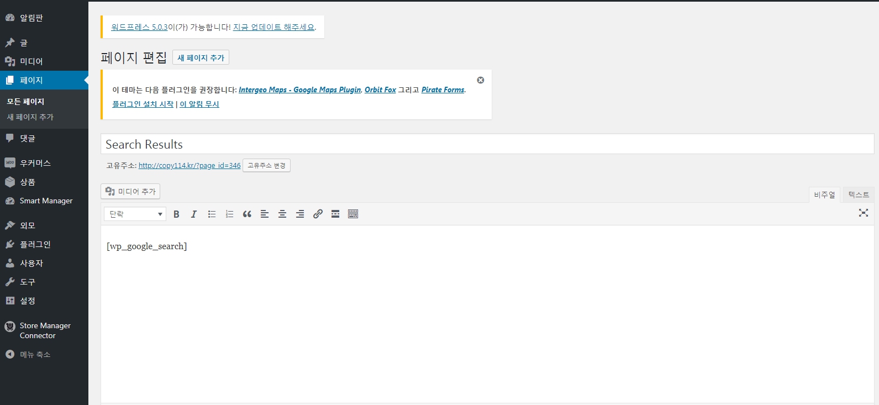Expand the Settings sidebar menu
The image size is (879, 405).
[28, 301]
